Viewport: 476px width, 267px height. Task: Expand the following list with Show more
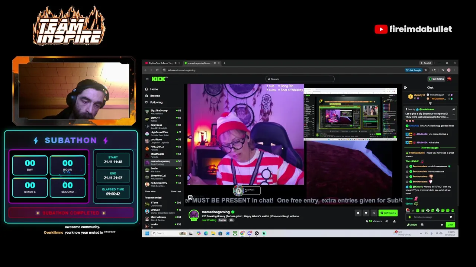tap(150, 191)
